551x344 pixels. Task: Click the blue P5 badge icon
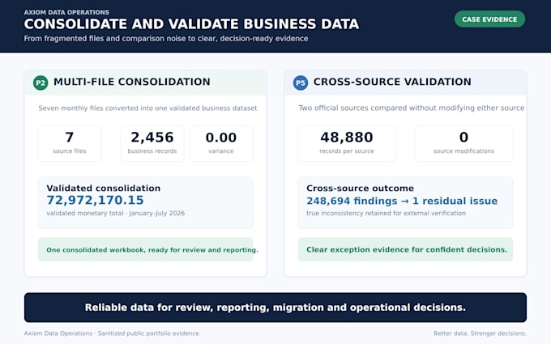[x=301, y=83]
